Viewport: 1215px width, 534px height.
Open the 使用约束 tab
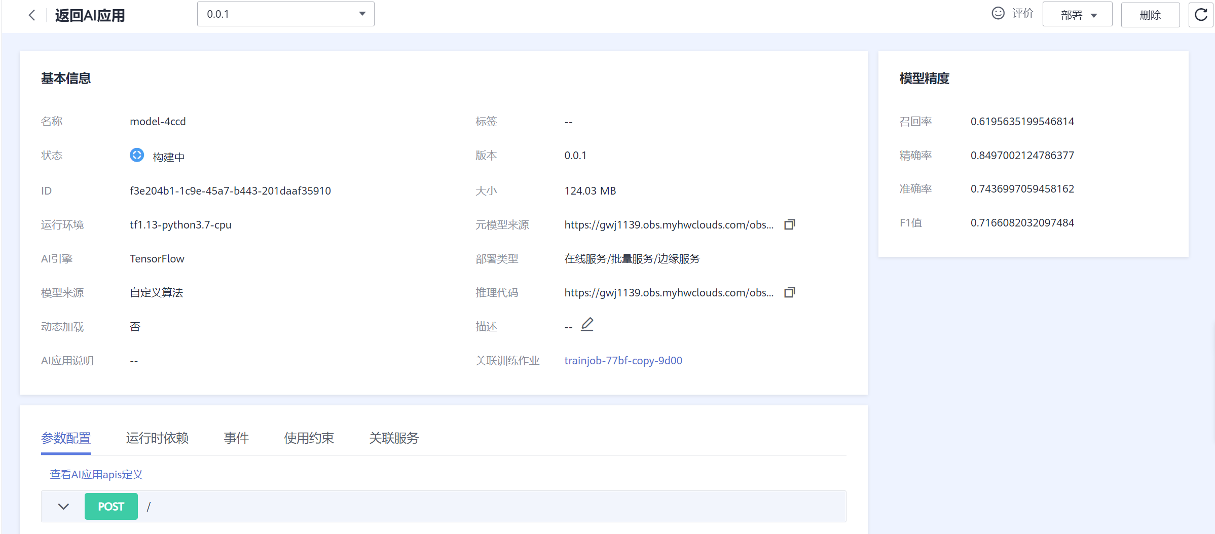(x=309, y=438)
